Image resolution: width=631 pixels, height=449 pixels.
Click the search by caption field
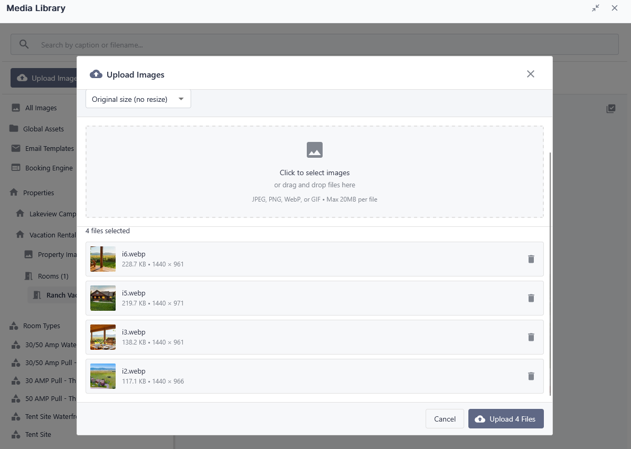(317, 45)
